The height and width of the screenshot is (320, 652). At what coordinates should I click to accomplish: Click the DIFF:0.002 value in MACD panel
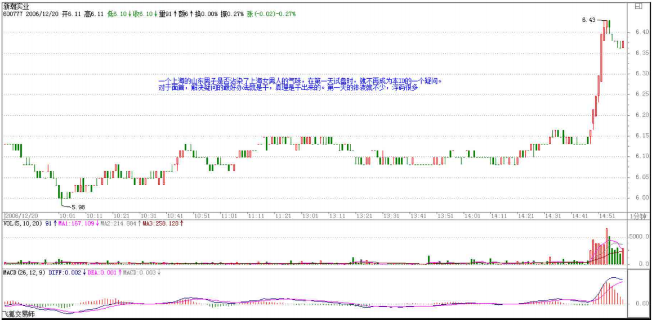pos(66,273)
